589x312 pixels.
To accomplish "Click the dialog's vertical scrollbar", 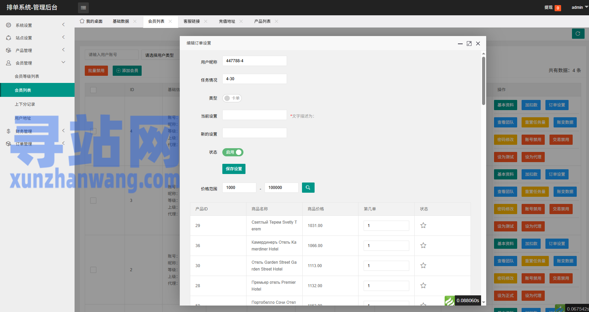I will pos(483,81).
